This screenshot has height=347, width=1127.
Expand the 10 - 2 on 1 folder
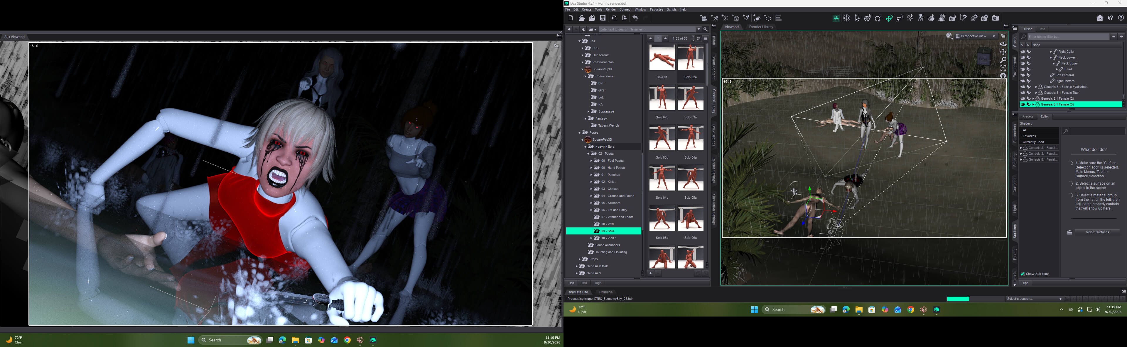coord(591,238)
